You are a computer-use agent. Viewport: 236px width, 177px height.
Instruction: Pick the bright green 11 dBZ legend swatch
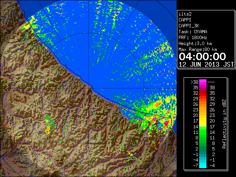point(203,132)
